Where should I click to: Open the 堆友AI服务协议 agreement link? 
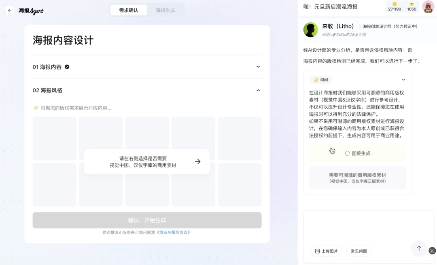pos(173,232)
